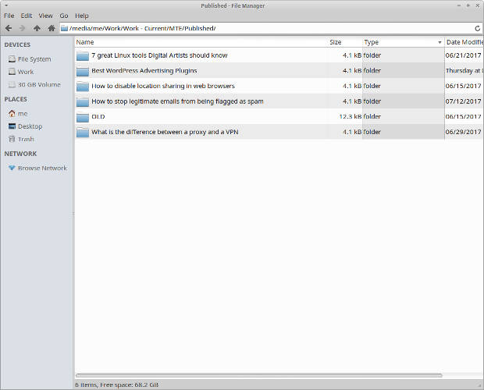Click folder icon for '7 great Linux tools'

tap(83, 55)
